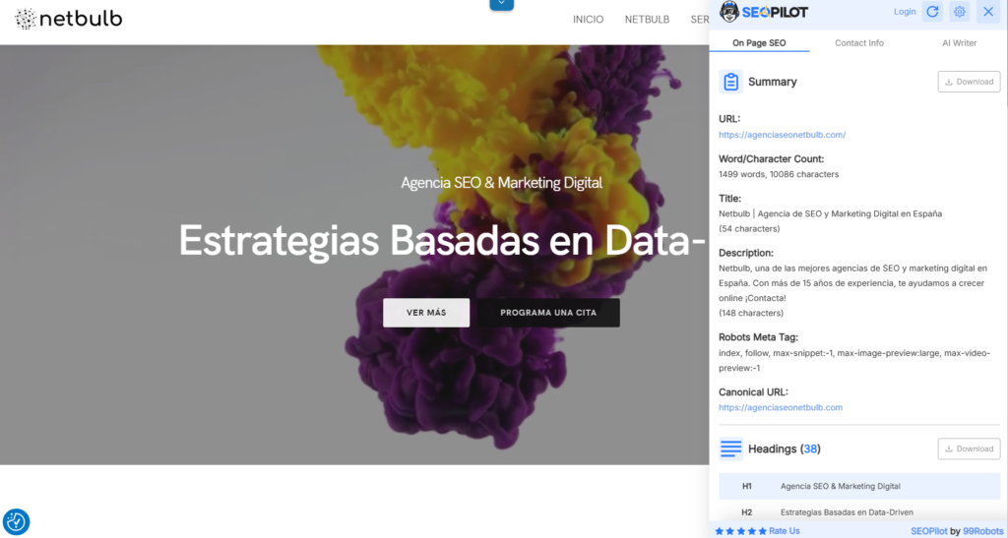The width and height of the screenshot is (1008, 538).
Task: Click the 1499 words, 10086 characters text
Action: coord(779,174)
